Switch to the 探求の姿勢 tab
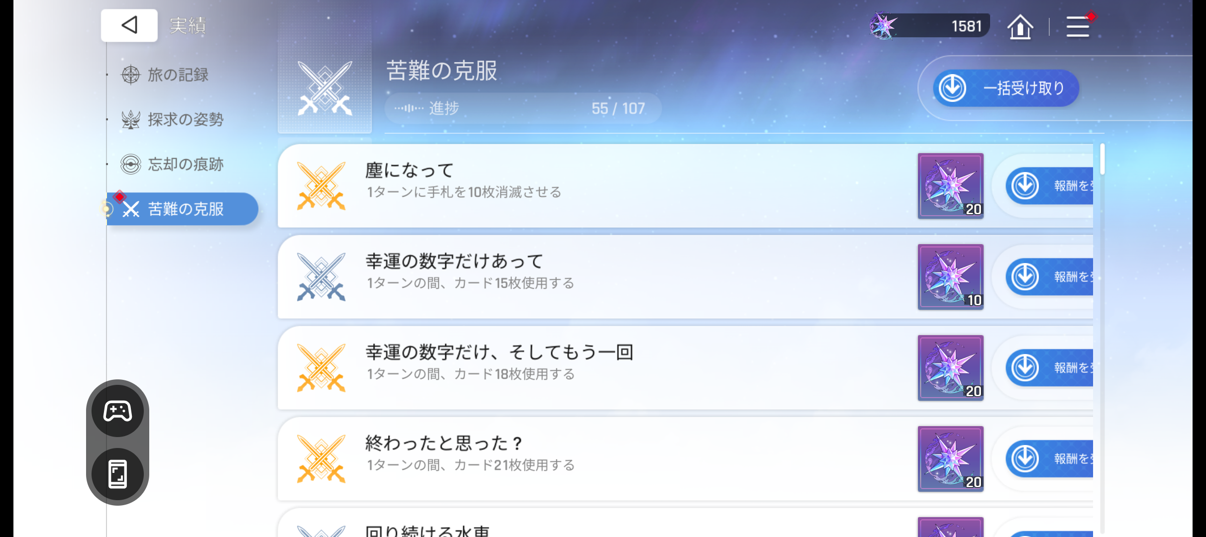1206x537 pixels. point(185,119)
